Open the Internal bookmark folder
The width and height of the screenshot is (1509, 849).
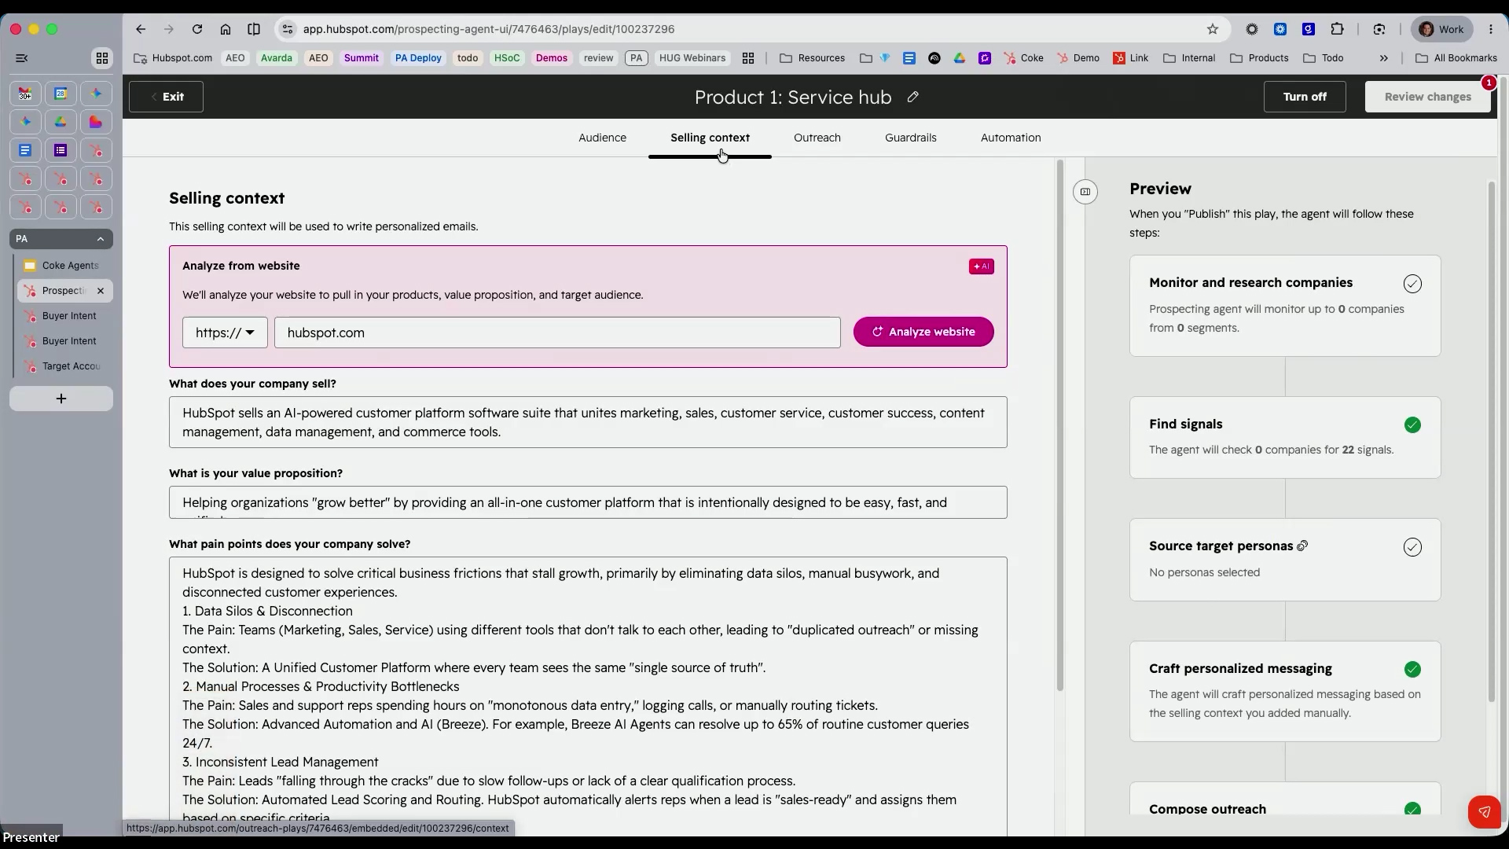click(1188, 58)
